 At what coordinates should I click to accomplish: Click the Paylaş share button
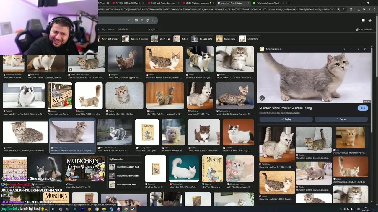pyautogui.click(x=286, y=119)
